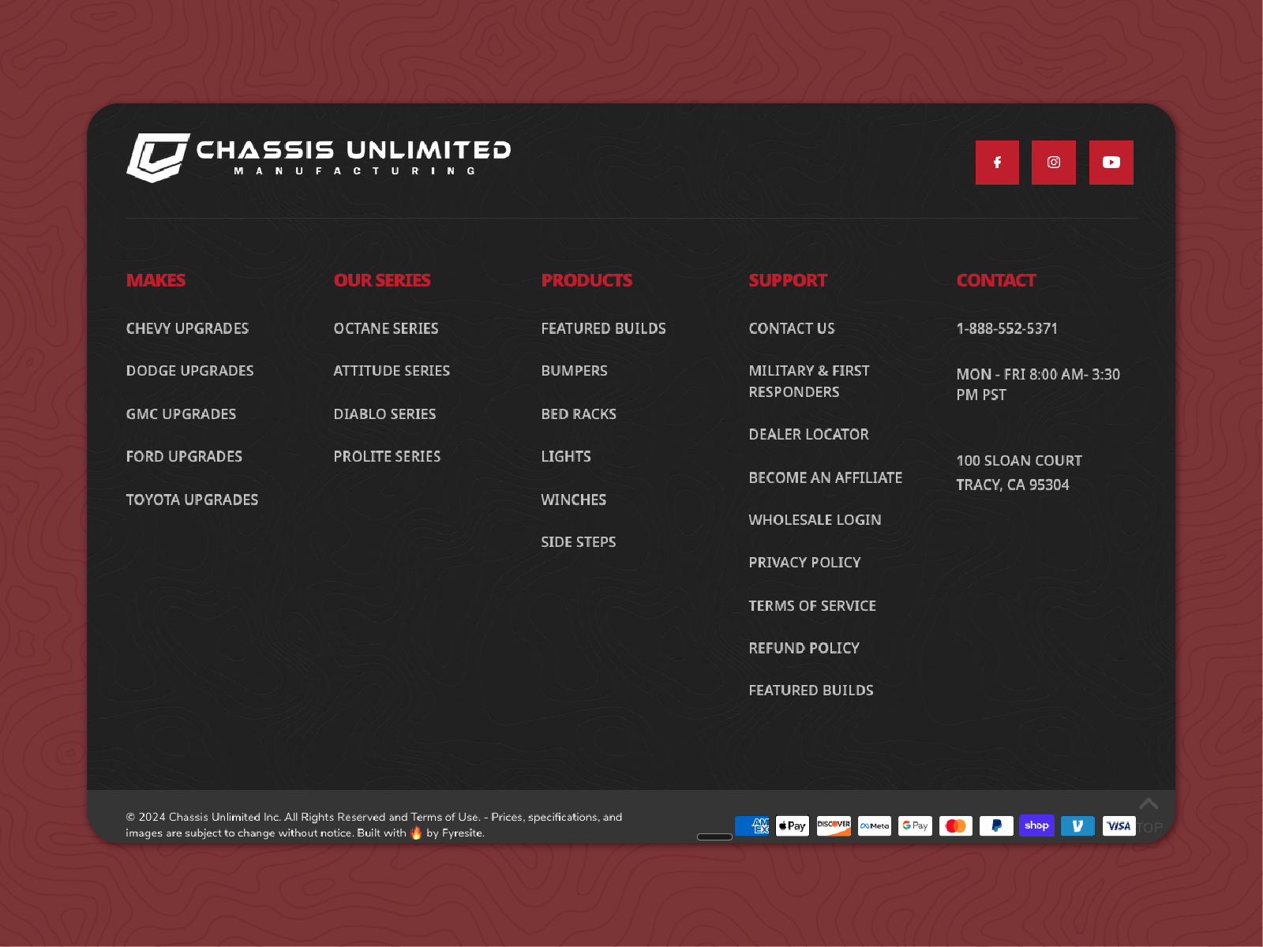Click the PayPal payment icon
The image size is (1263, 947).
point(996,825)
